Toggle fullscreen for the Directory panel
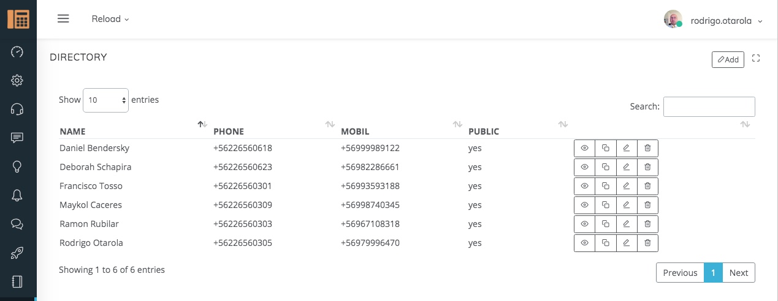 tap(756, 59)
